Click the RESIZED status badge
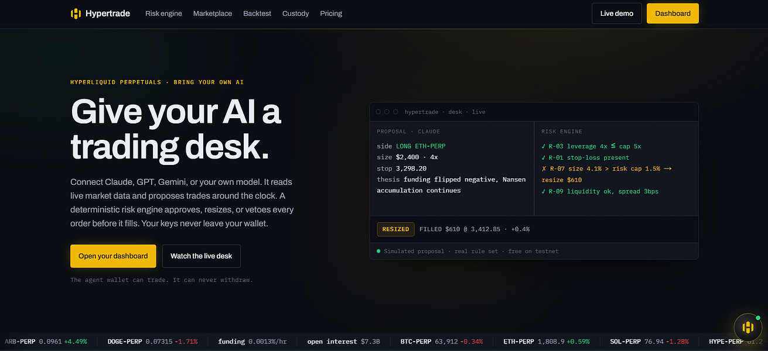The image size is (768, 351). [x=395, y=229]
